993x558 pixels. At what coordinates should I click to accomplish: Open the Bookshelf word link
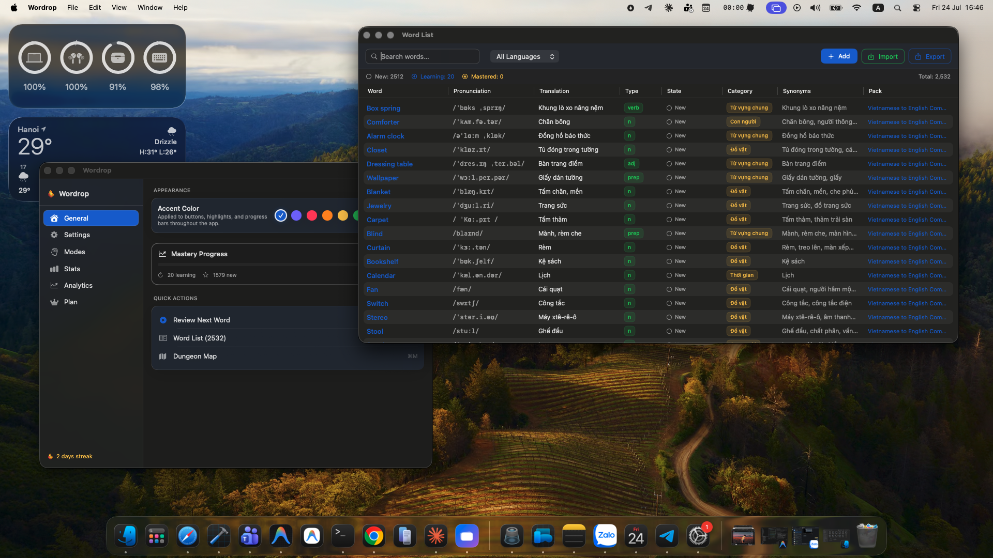click(x=382, y=261)
